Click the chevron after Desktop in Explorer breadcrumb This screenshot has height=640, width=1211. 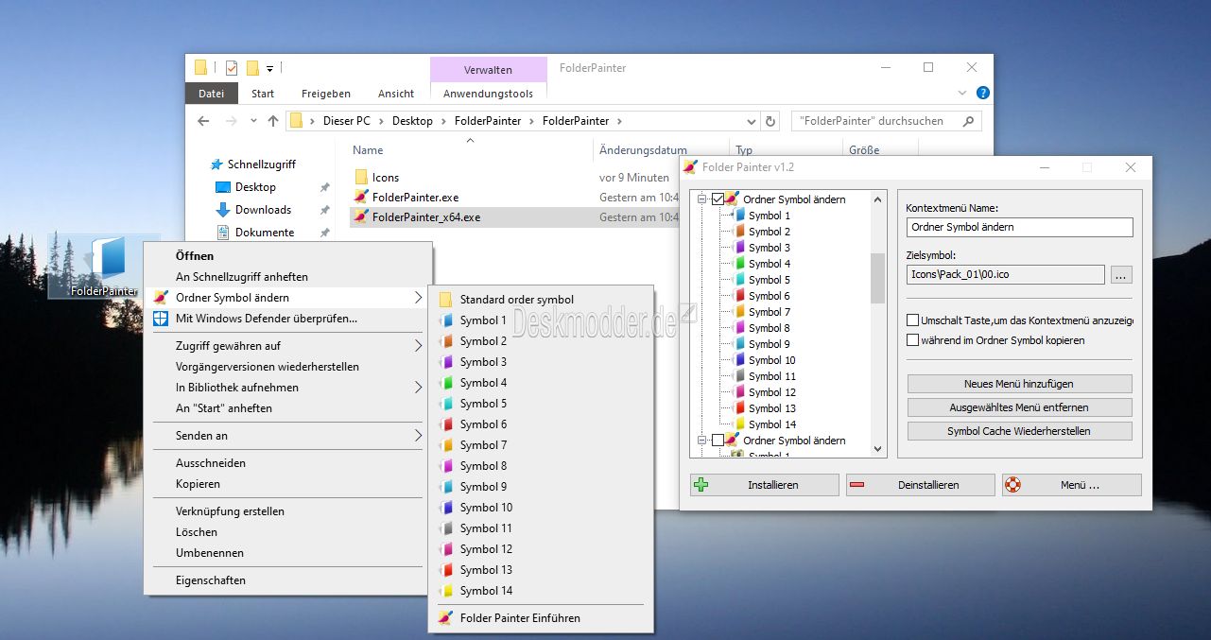tap(443, 121)
